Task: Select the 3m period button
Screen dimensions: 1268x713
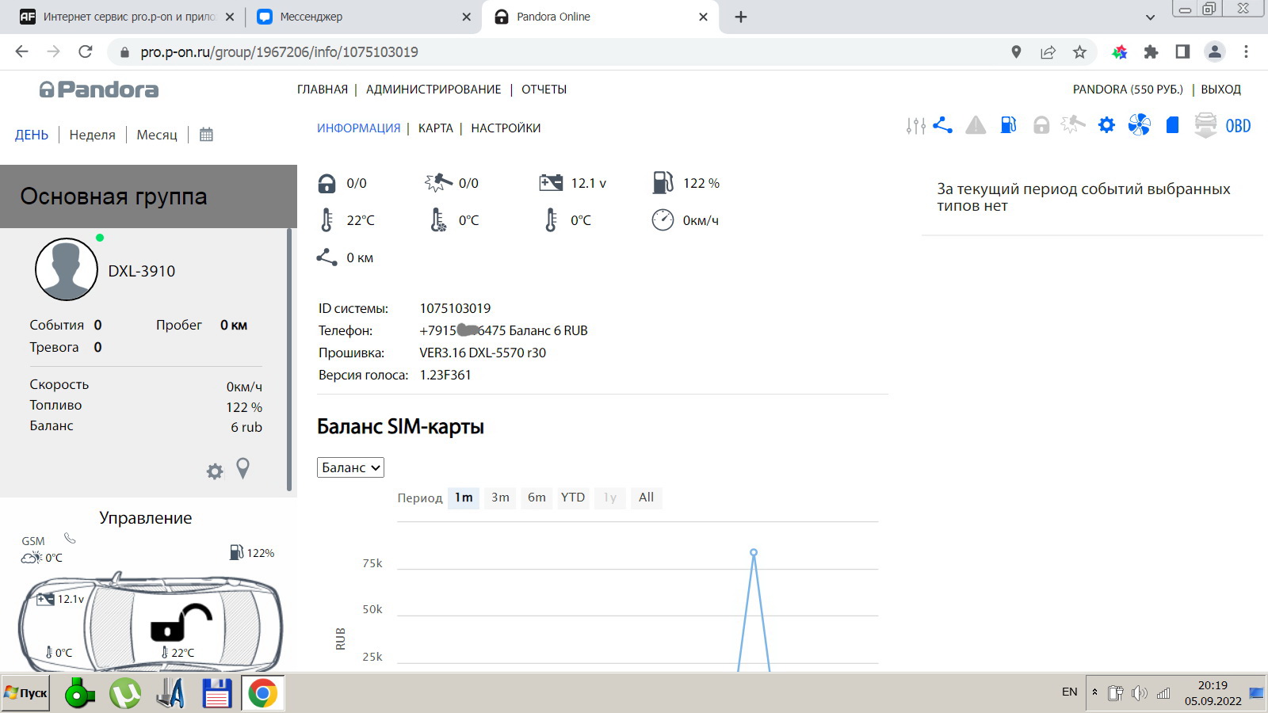Action: click(x=500, y=498)
